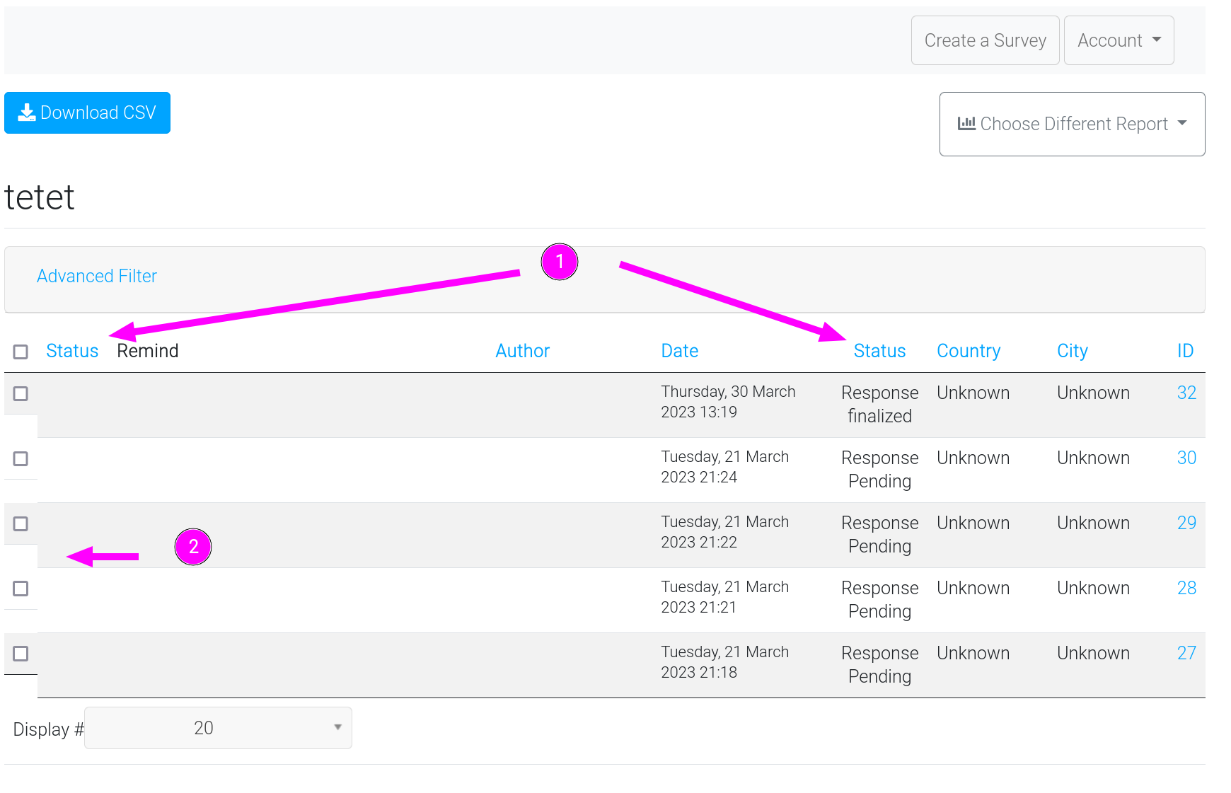This screenshot has height=793, width=1231.
Task: Open the Advanced Filter link
Action: 97,276
